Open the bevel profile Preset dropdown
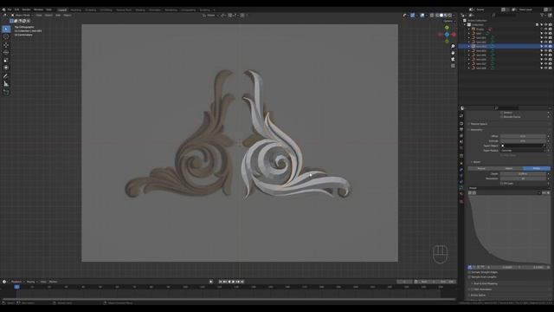Screen dimensions: 554x312 click(509, 188)
